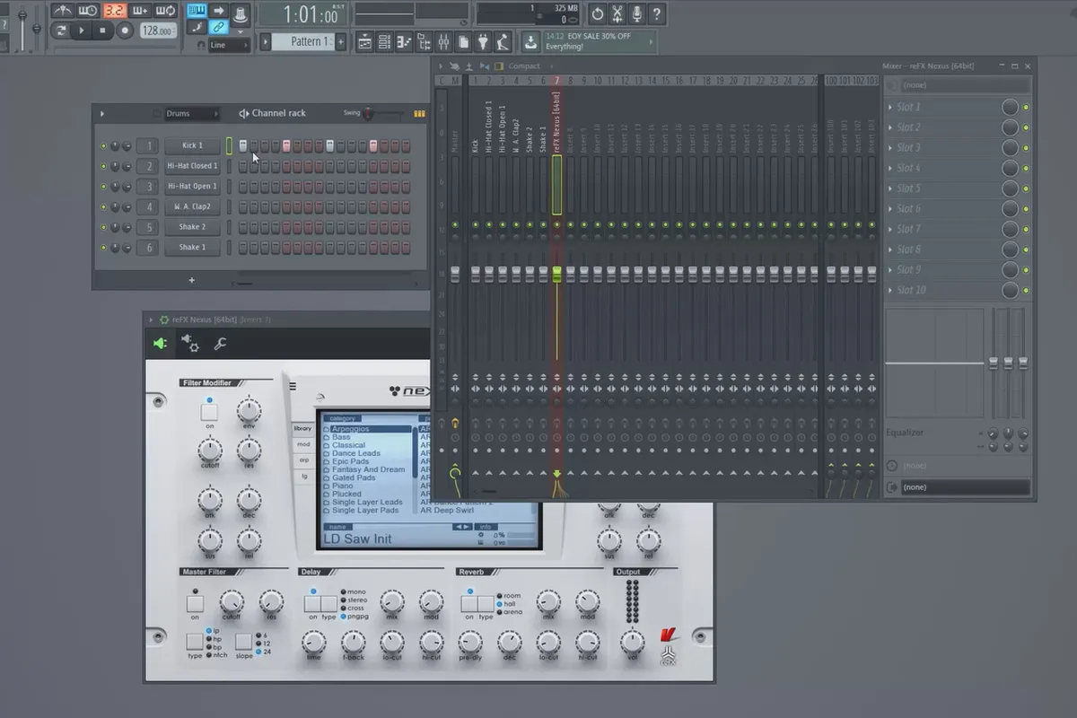Open the Line snap dropdown
Image resolution: width=1077 pixels, height=718 pixels.
(x=229, y=45)
